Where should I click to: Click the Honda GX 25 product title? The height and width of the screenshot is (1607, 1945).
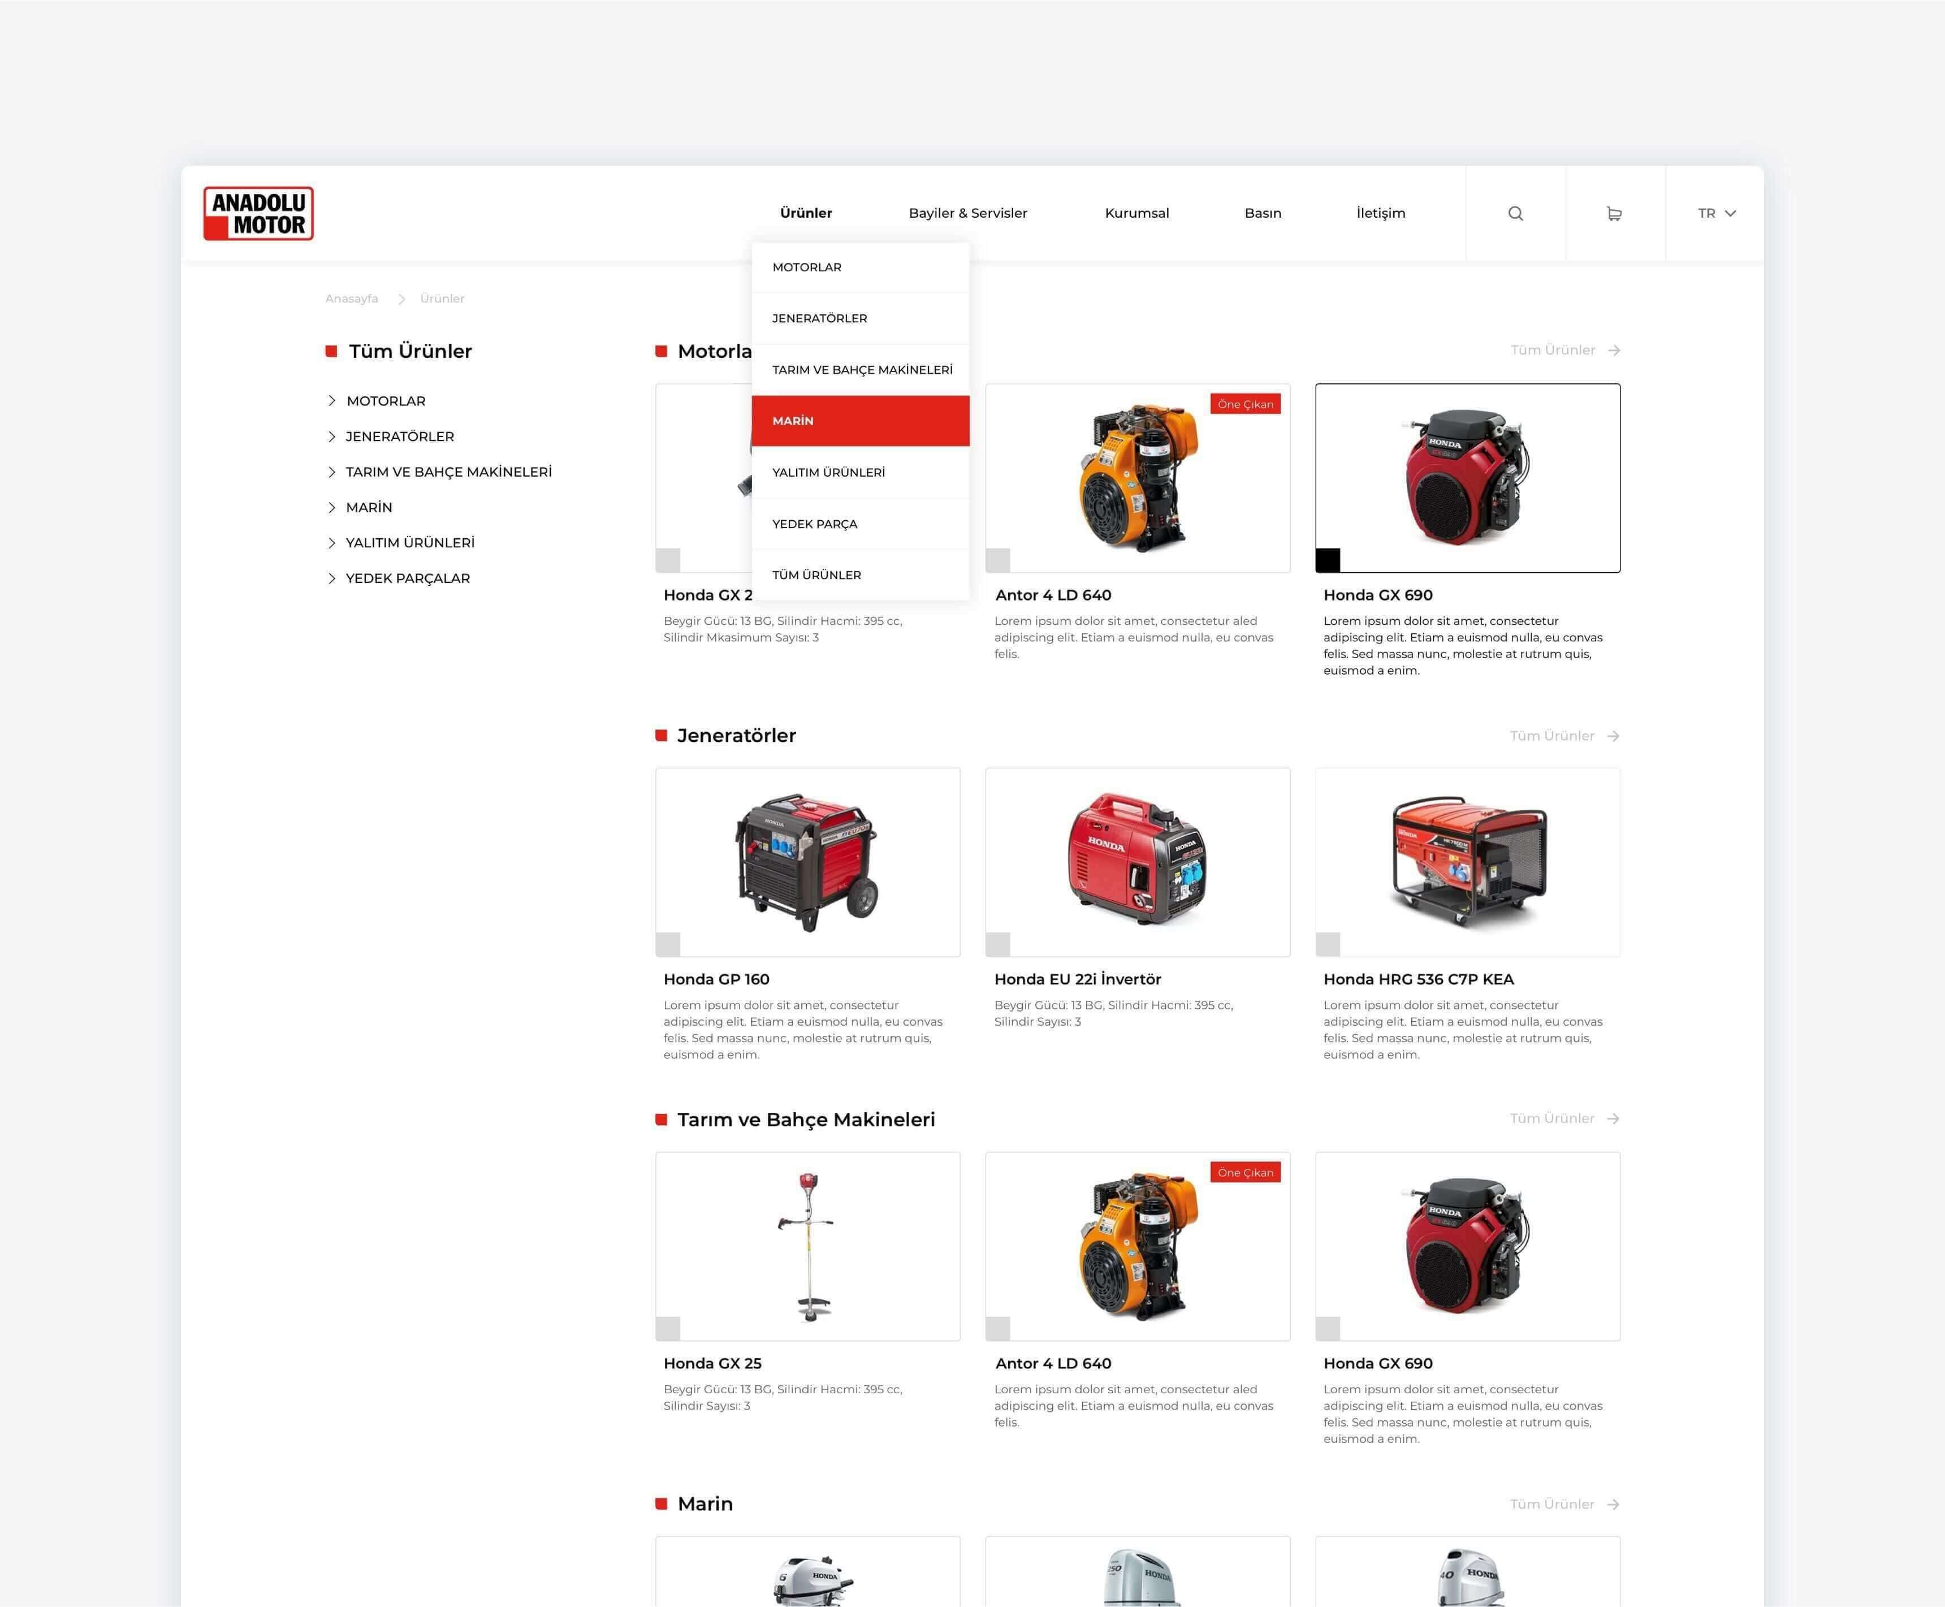coord(712,1363)
